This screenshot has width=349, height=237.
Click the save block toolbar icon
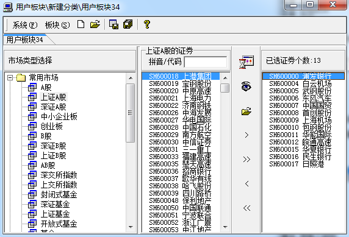[113, 24]
